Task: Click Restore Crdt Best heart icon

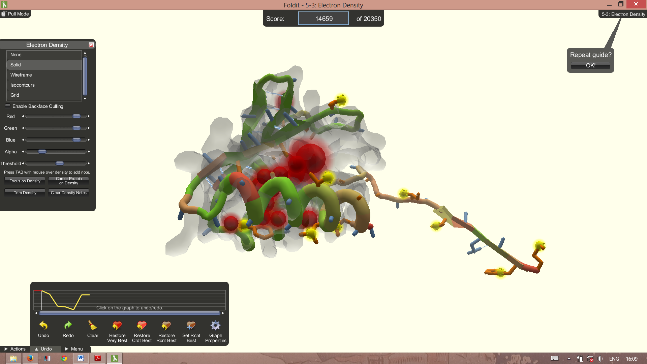Action: pos(142,325)
